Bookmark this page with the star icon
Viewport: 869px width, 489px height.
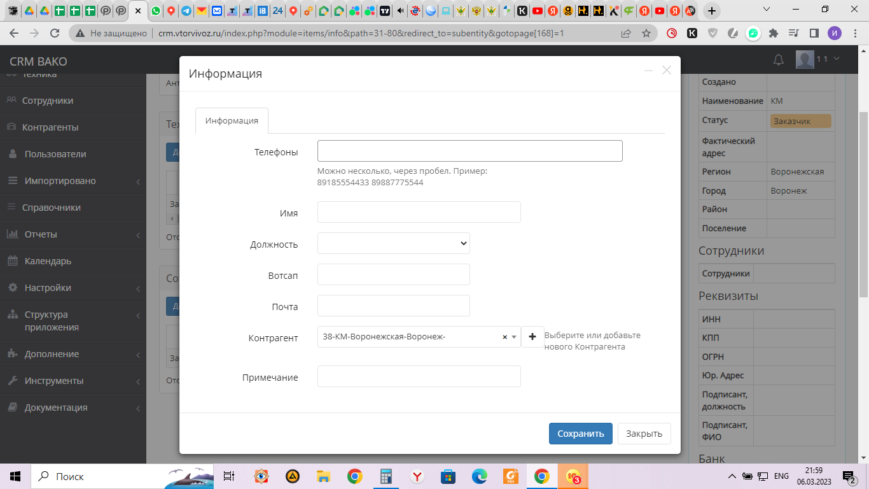point(646,33)
